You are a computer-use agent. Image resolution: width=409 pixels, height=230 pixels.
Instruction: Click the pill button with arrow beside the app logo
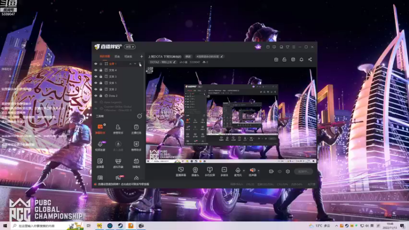click(130, 47)
